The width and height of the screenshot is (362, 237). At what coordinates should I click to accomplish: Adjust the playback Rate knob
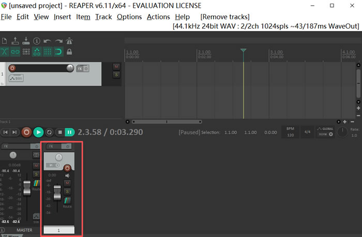coord(342,132)
